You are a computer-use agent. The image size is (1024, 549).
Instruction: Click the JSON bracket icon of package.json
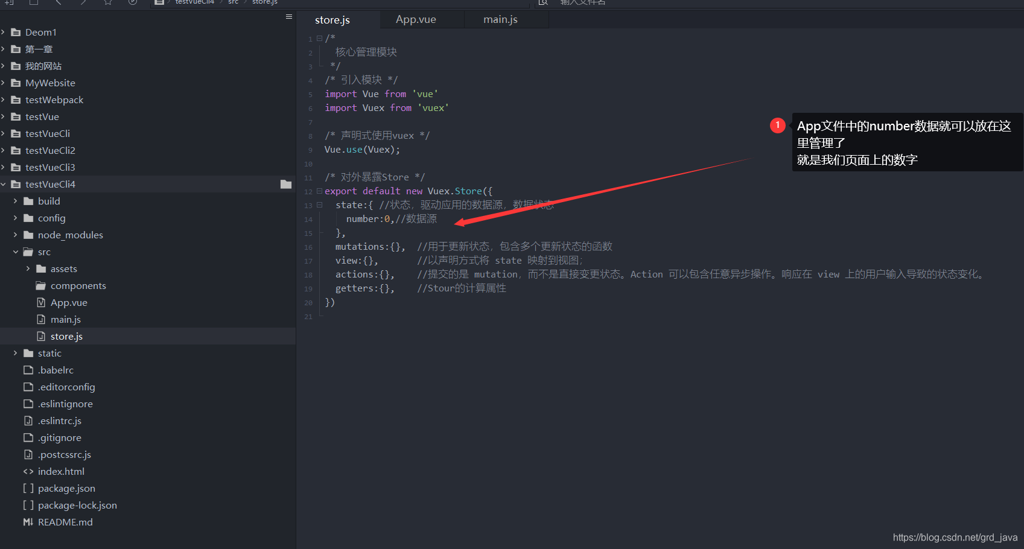pyautogui.click(x=28, y=488)
